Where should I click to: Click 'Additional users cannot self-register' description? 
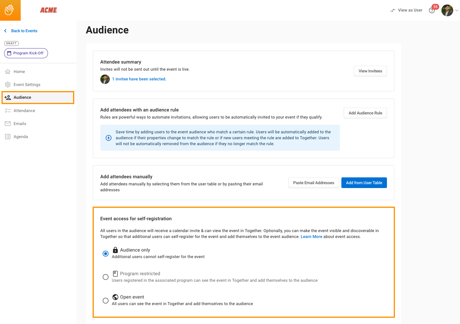click(x=158, y=257)
